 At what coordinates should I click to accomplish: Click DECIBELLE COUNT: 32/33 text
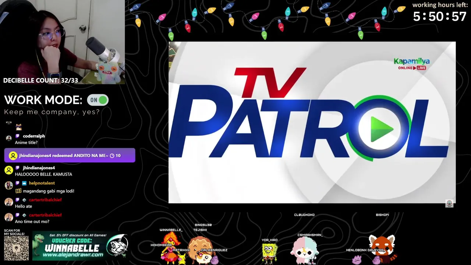click(40, 80)
